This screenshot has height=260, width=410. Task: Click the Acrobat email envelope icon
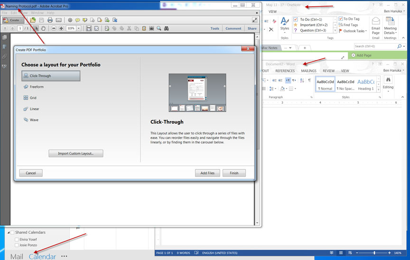(x=58, y=20)
